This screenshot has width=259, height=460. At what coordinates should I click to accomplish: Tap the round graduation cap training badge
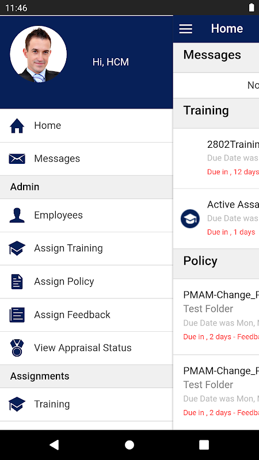(190, 218)
